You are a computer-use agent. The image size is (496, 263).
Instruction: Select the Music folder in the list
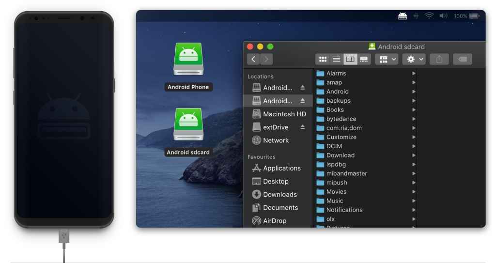(x=334, y=201)
